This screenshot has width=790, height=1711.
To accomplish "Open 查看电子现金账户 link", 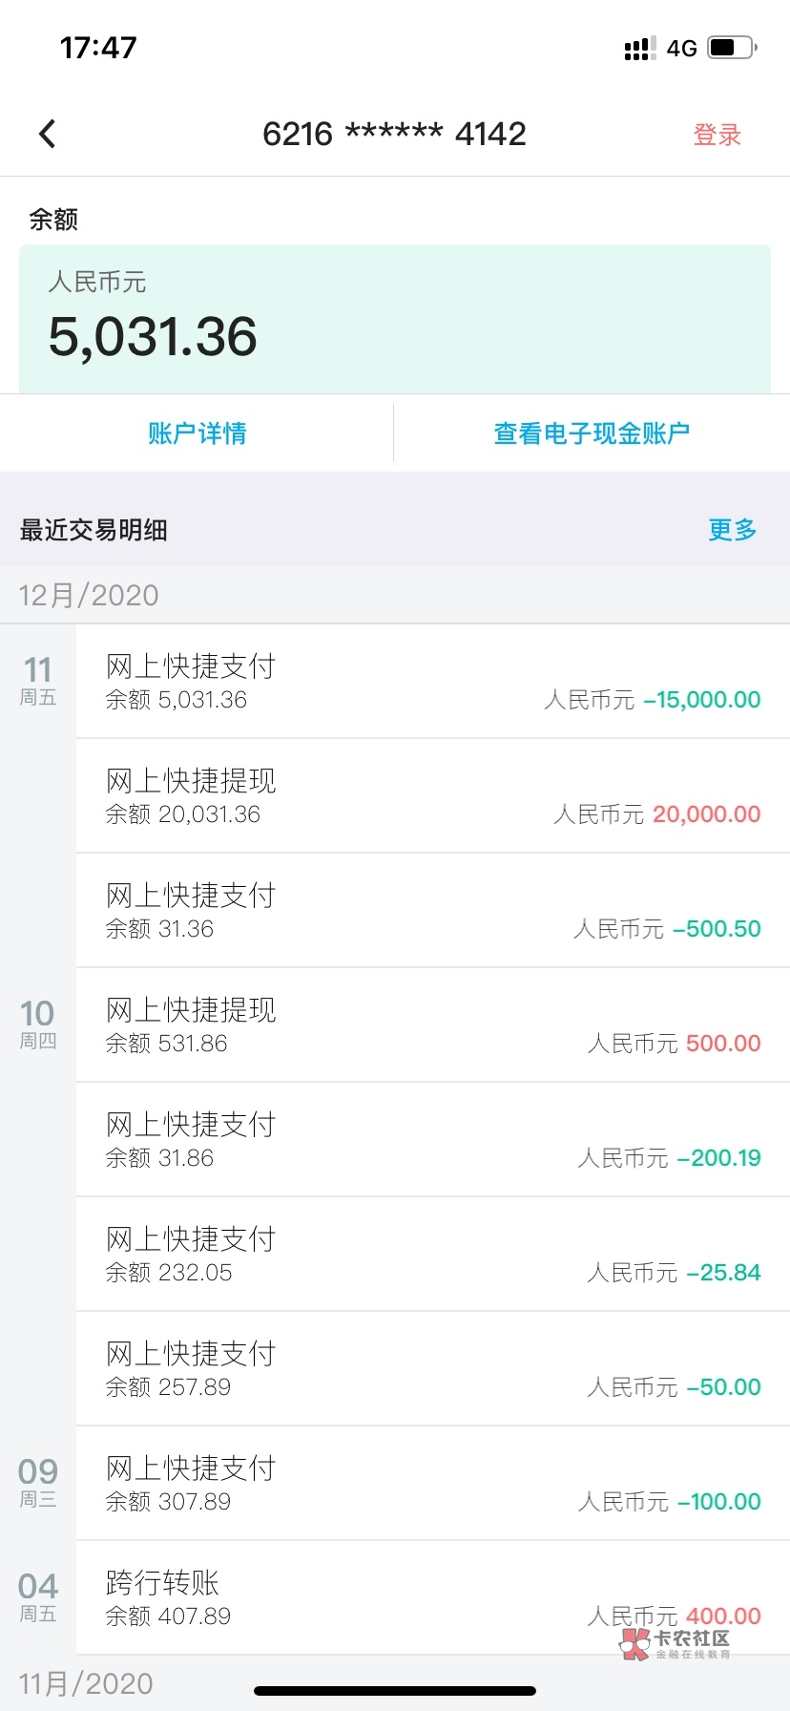I will (x=592, y=433).
